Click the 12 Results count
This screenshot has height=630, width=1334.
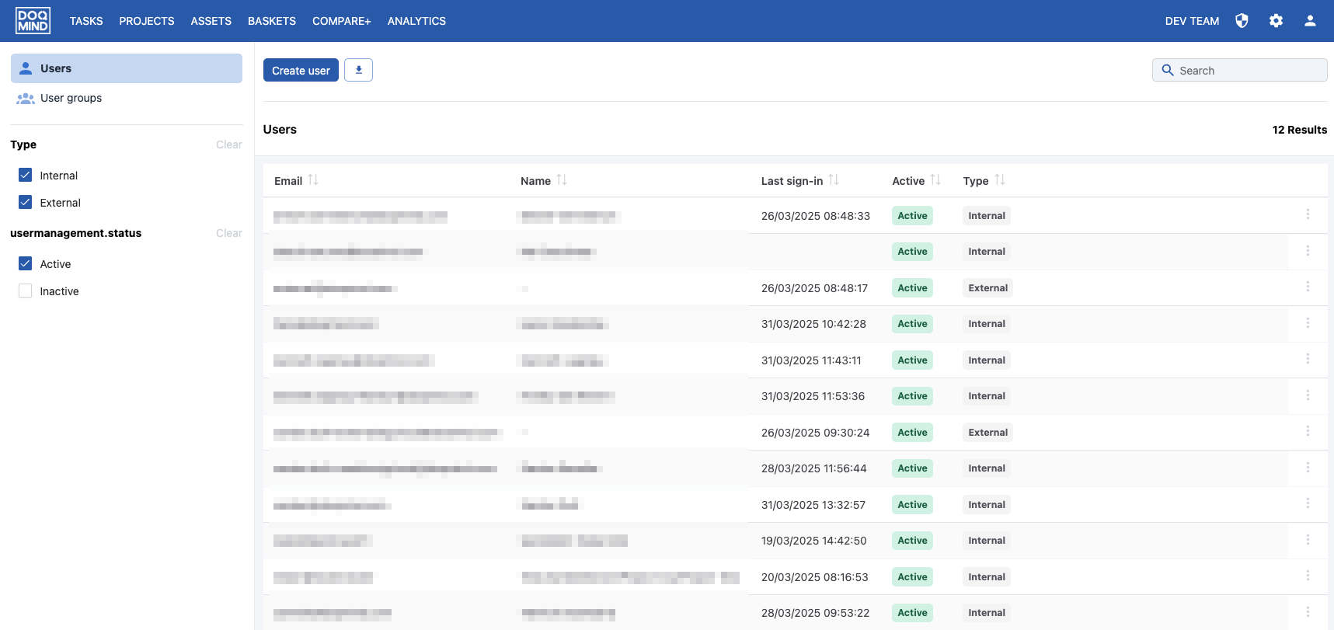pyautogui.click(x=1299, y=130)
